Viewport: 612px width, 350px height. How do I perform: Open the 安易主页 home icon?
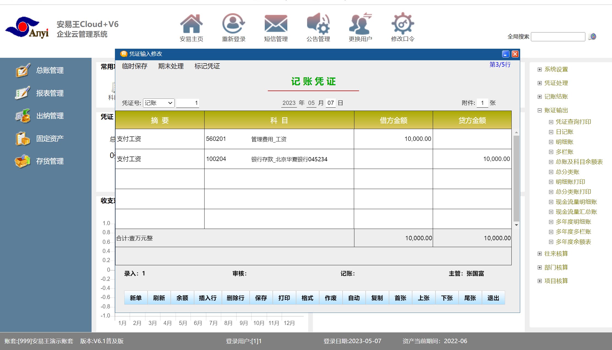tap(191, 24)
